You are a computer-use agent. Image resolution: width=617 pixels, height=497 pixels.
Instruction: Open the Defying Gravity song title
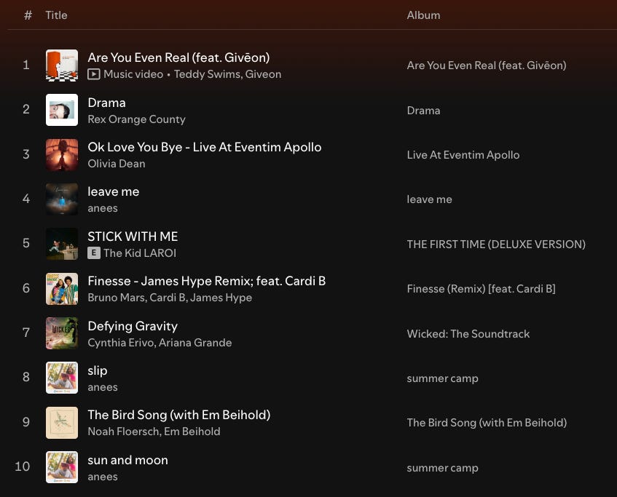point(133,326)
